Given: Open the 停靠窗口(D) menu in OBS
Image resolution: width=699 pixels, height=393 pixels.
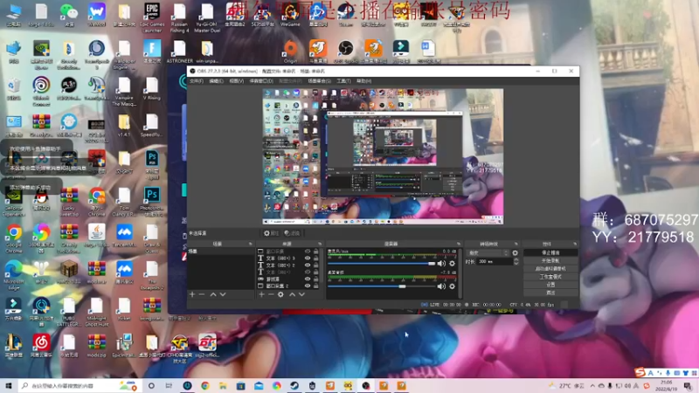Looking at the screenshot, I should [x=261, y=81].
